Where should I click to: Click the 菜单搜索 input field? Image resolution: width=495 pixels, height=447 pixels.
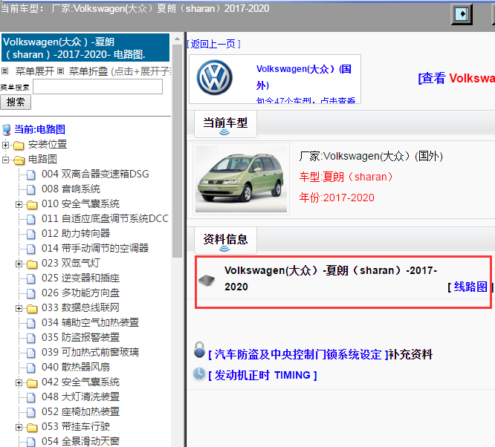(98, 86)
